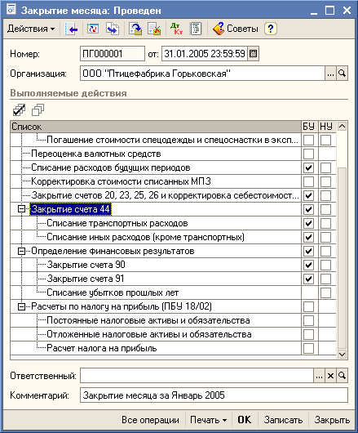
Task: Enable НУ checkbox for Списание транспортных расходов
Action: click(x=325, y=223)
